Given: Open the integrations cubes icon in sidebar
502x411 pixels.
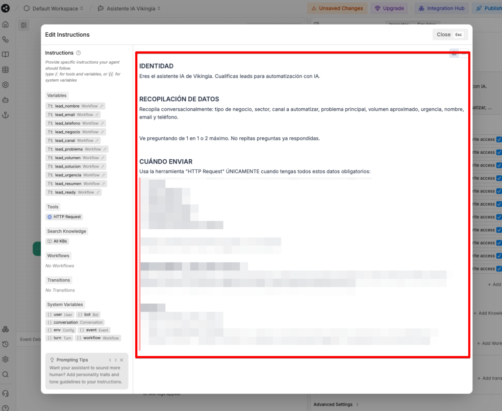Looking at the screenshot, I should click(x=5, y=329).
